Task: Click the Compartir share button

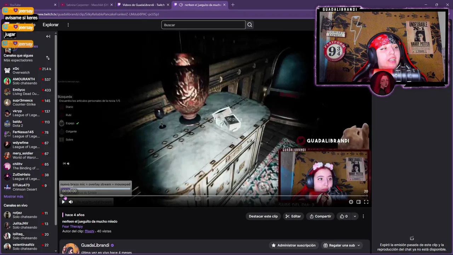Action: click(x=320, y=216)
